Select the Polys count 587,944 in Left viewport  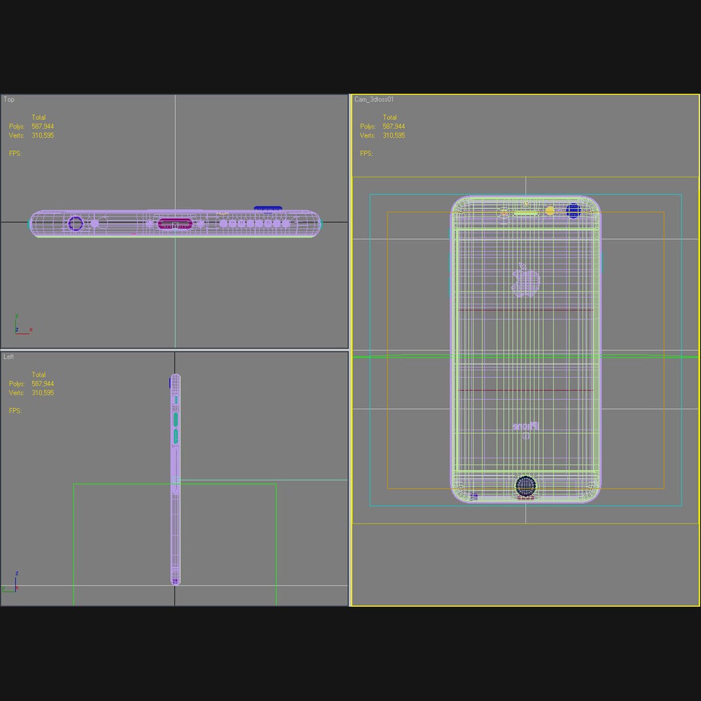[42, 384]
